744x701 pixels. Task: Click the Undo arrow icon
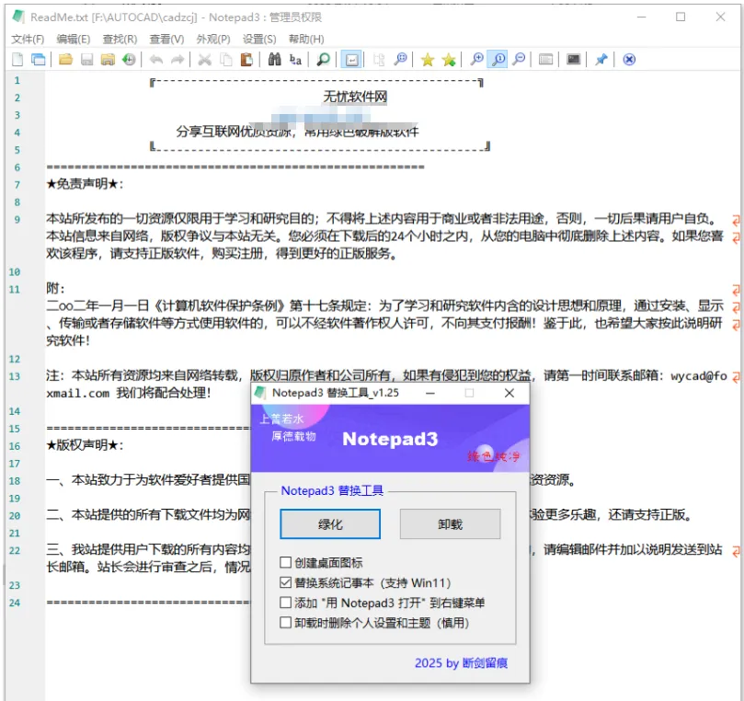click(156, 59)
